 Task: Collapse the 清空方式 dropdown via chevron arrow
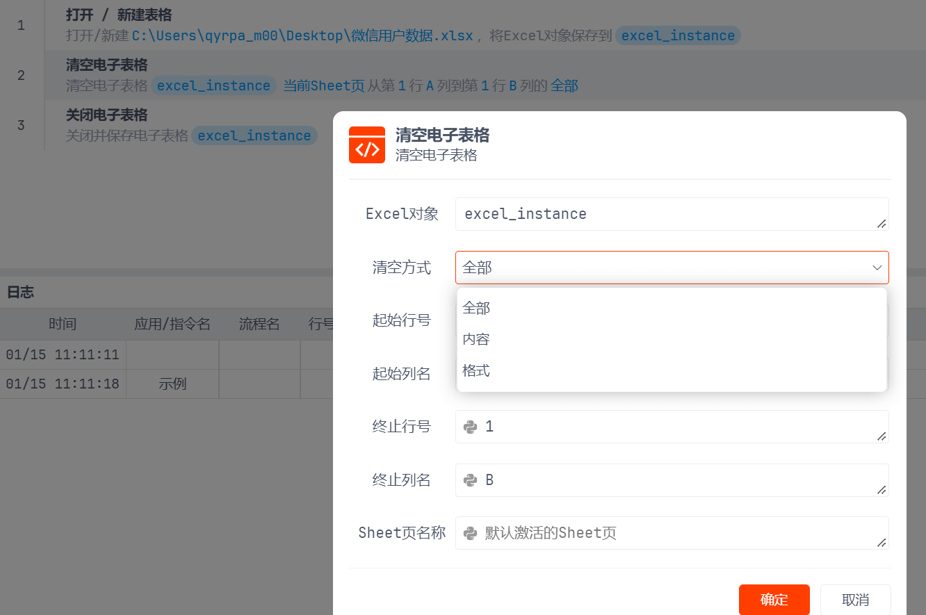point(877,268)
